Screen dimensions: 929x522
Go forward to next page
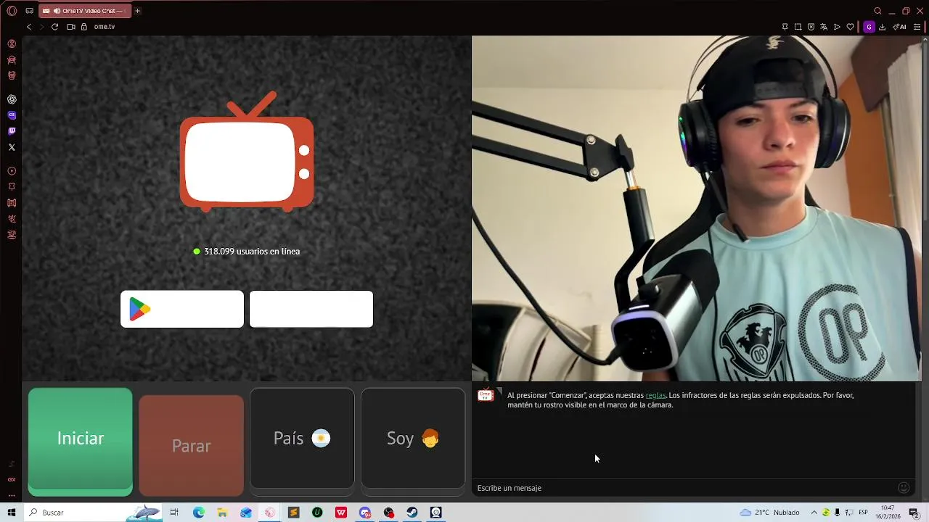pyautogui.click(x=41, y=27)
